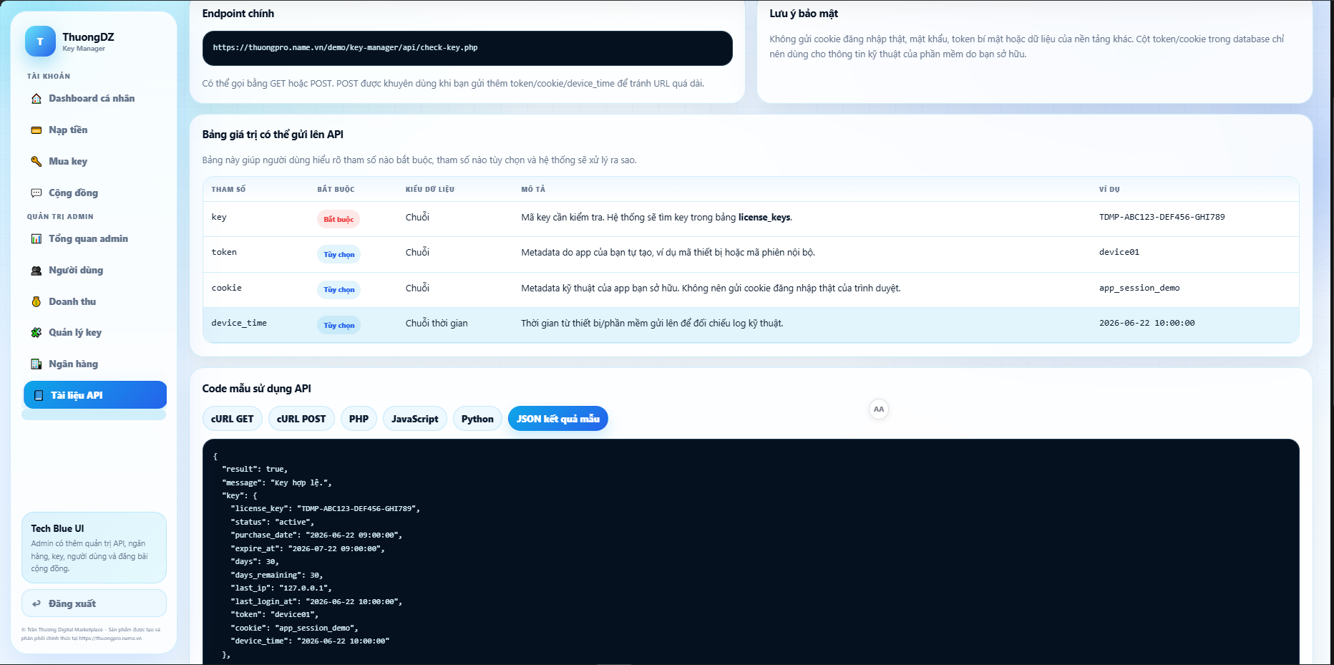Screen dimensions: 1334x665
Task: Click the Tổng quan admin chart icon
Action: [x=36, y=239]
